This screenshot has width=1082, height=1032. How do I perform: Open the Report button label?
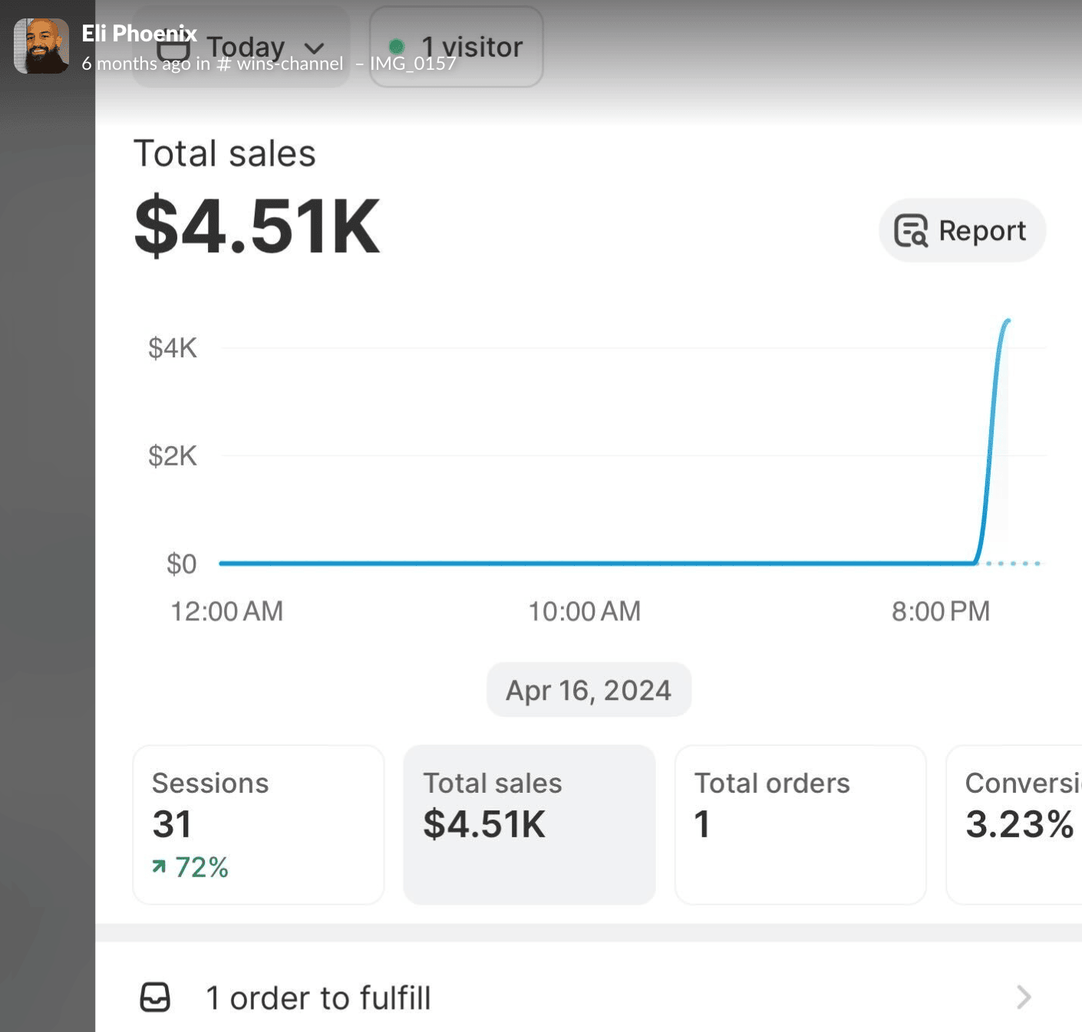pyautogui.click(x=981, y=231)
